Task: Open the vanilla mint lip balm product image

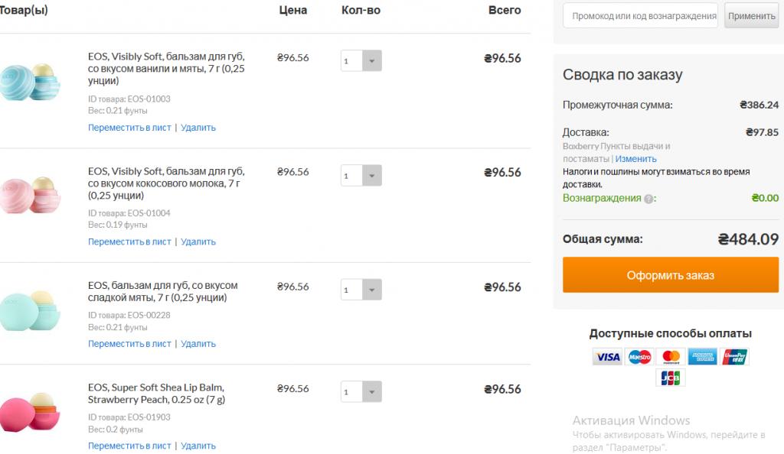Action: pyautogui.click(x=30, y=83)
